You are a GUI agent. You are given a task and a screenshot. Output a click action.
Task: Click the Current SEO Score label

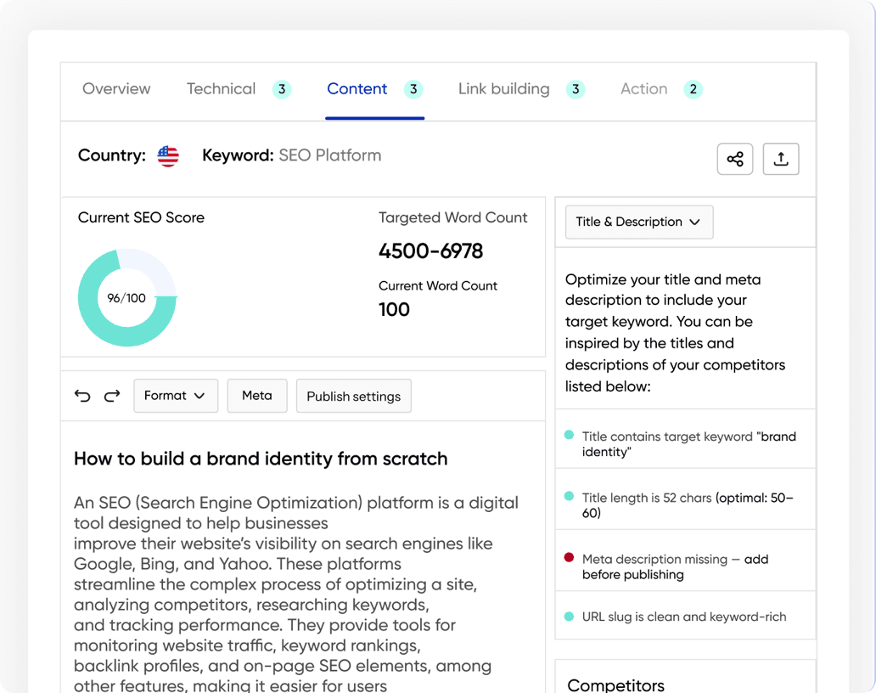click(141, 217)
